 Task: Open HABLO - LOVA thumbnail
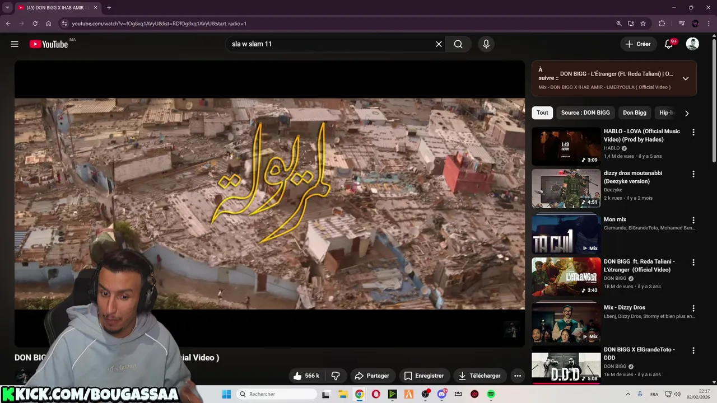(566, 147)
